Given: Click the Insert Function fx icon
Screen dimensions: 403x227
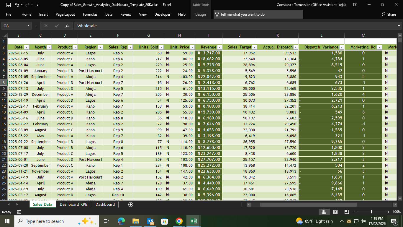Looking at the screenshot, I should (67, 26).
